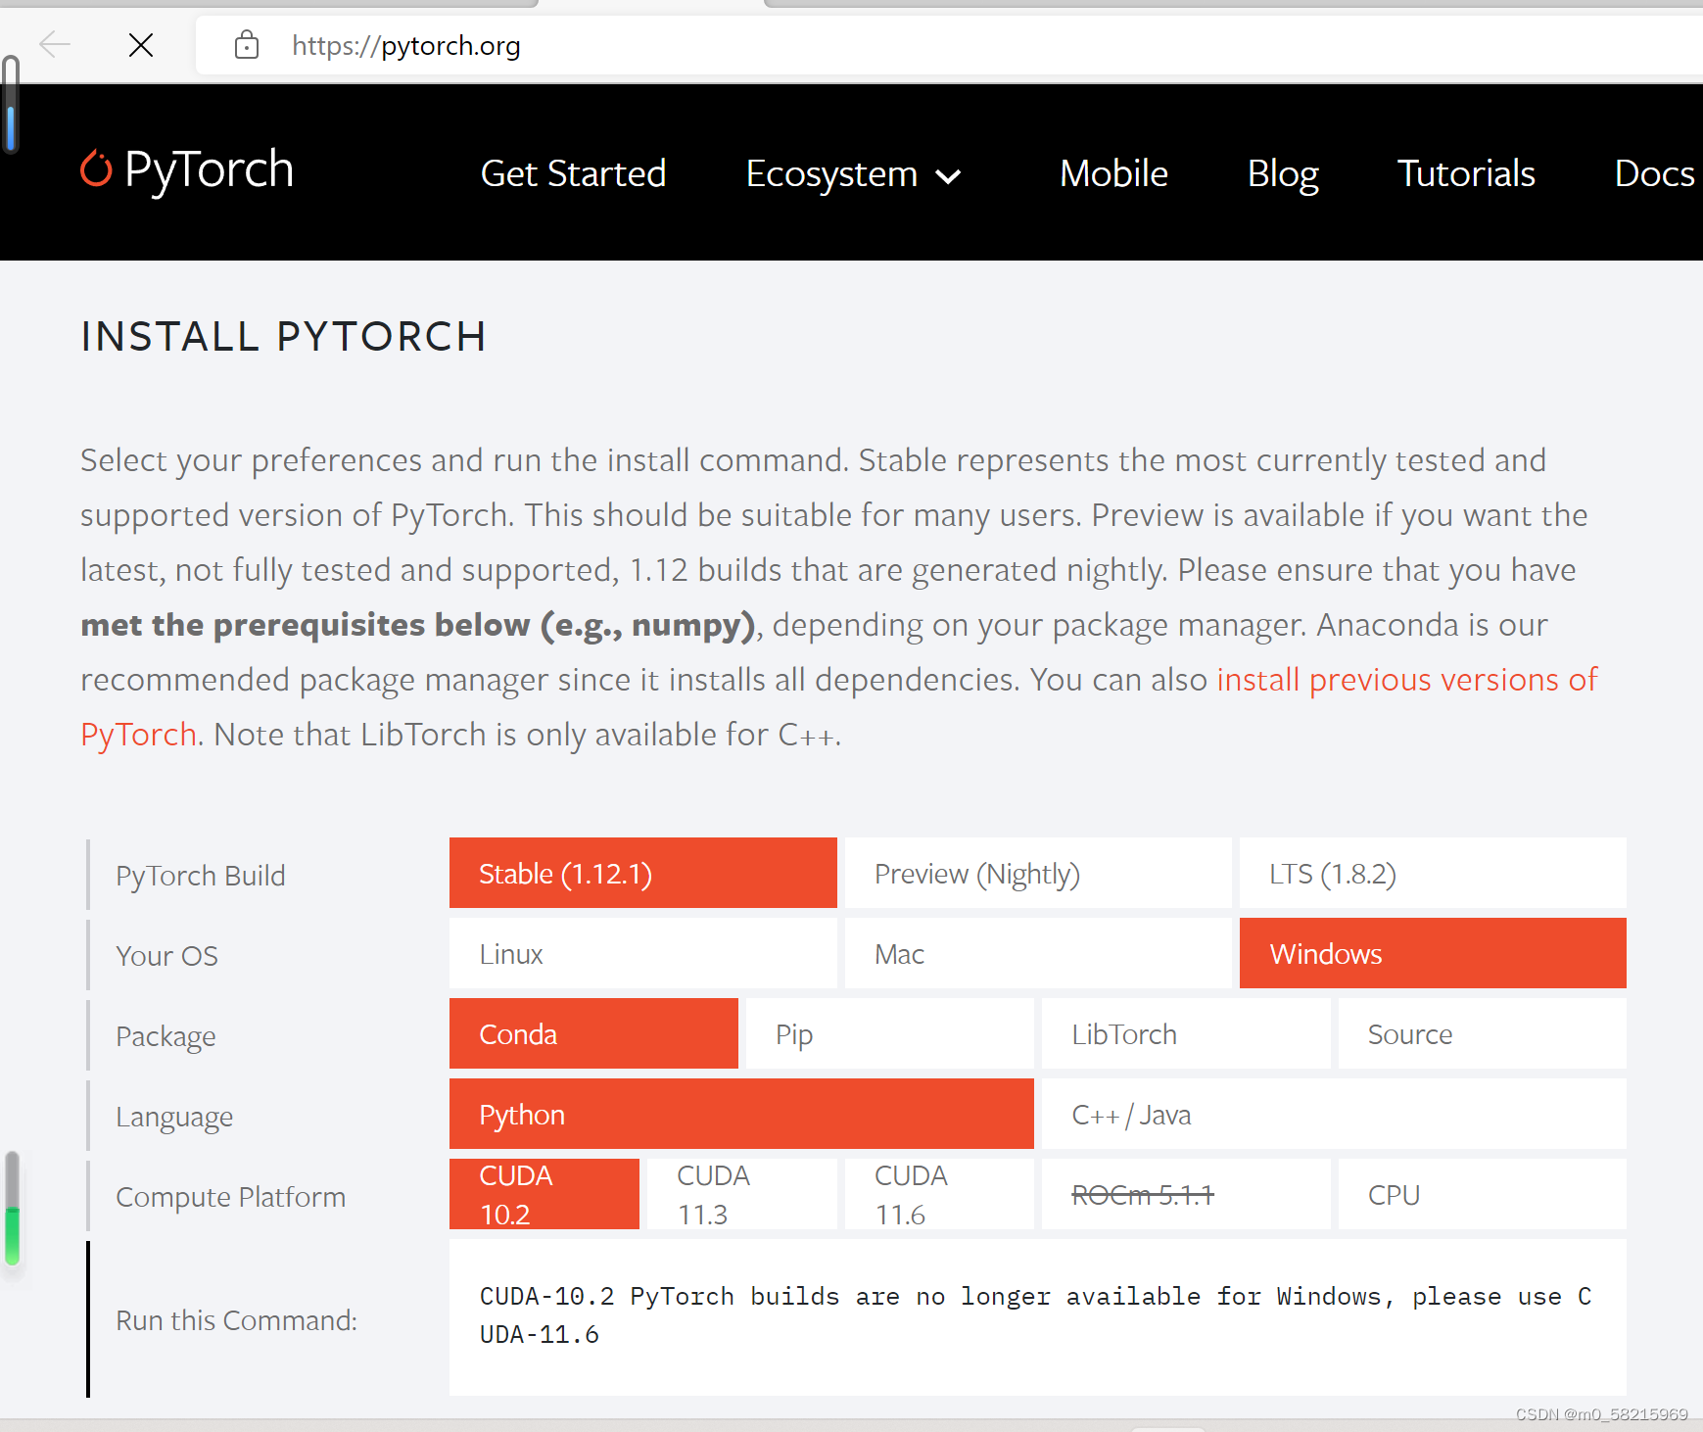
Task: Choose Mac as your OS
Action: pos(1038,953)
